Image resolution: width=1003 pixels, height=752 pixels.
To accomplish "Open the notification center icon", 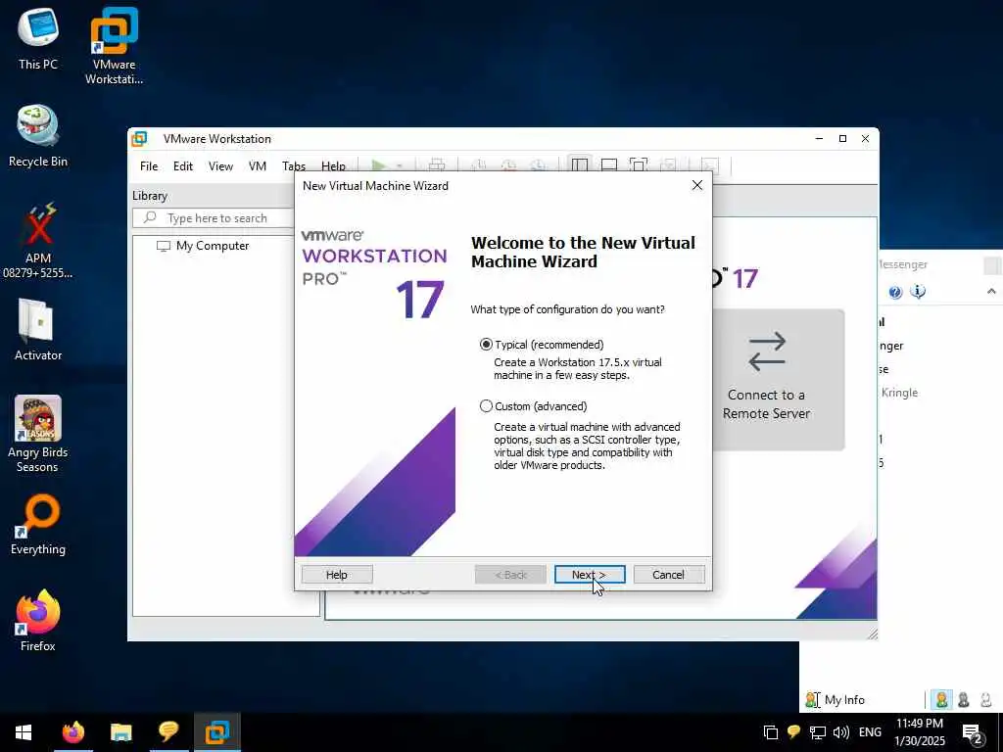I will [973, 733].
